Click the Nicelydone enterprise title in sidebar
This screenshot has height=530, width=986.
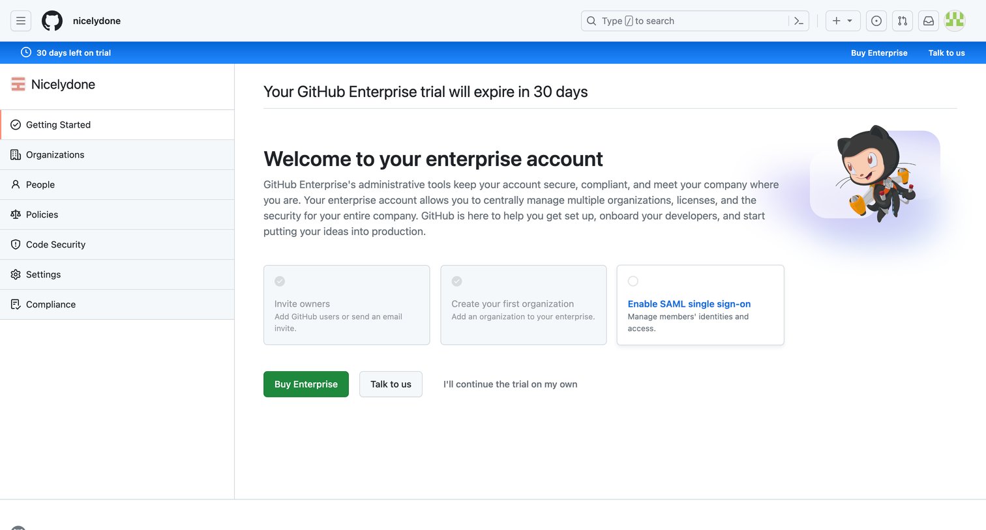pyautogui.click(x=63, y=84)
